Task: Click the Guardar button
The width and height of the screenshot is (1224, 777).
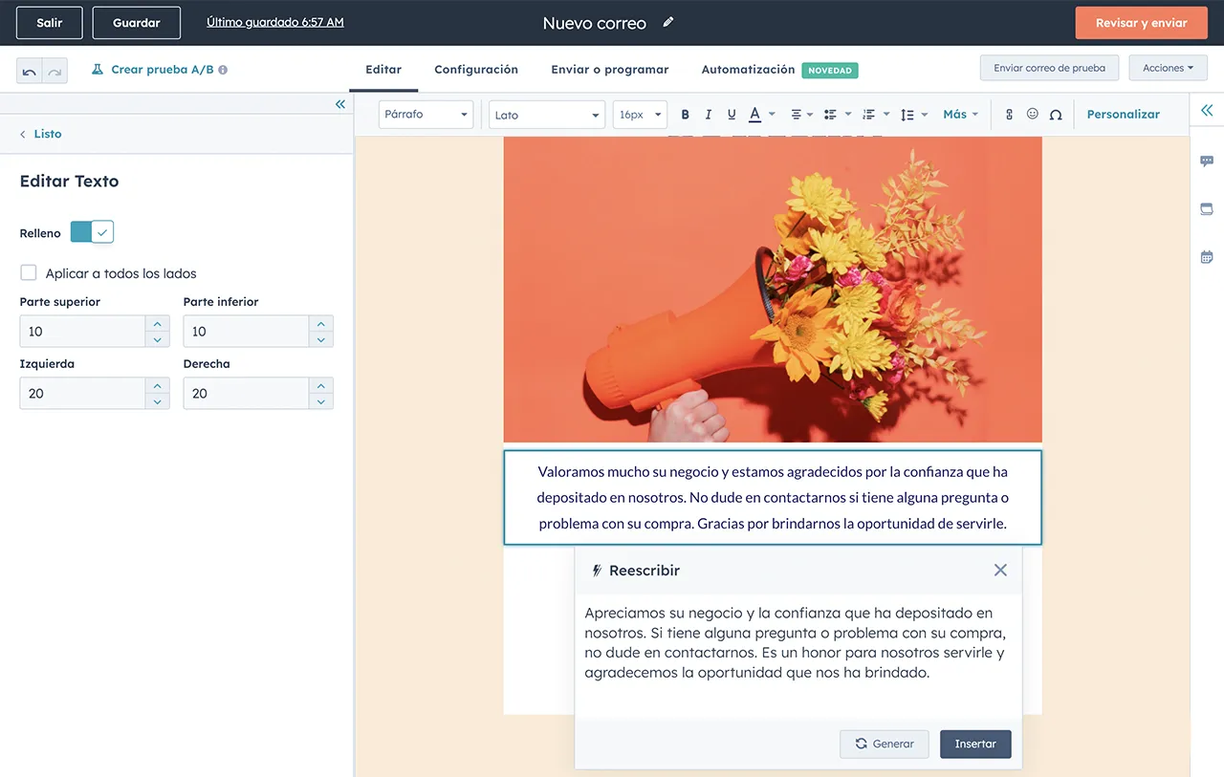Action: pos(137,23)
